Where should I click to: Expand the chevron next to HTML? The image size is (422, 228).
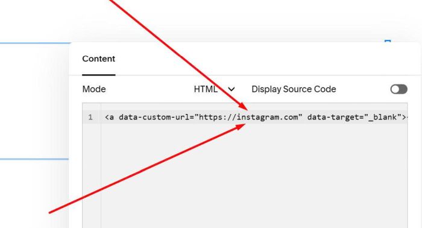point(231,89)
